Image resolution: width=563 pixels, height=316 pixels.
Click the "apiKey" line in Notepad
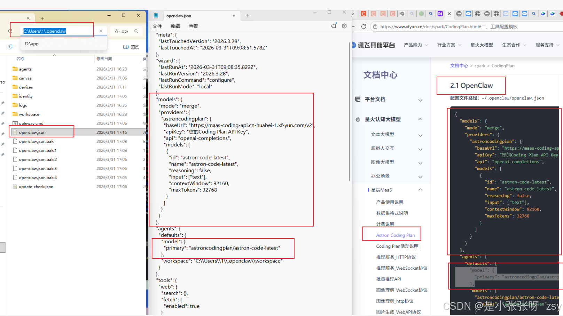(x=207, y=132)
